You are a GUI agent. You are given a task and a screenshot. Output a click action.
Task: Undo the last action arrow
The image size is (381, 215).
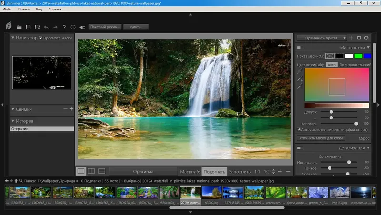tap(46, 27)
